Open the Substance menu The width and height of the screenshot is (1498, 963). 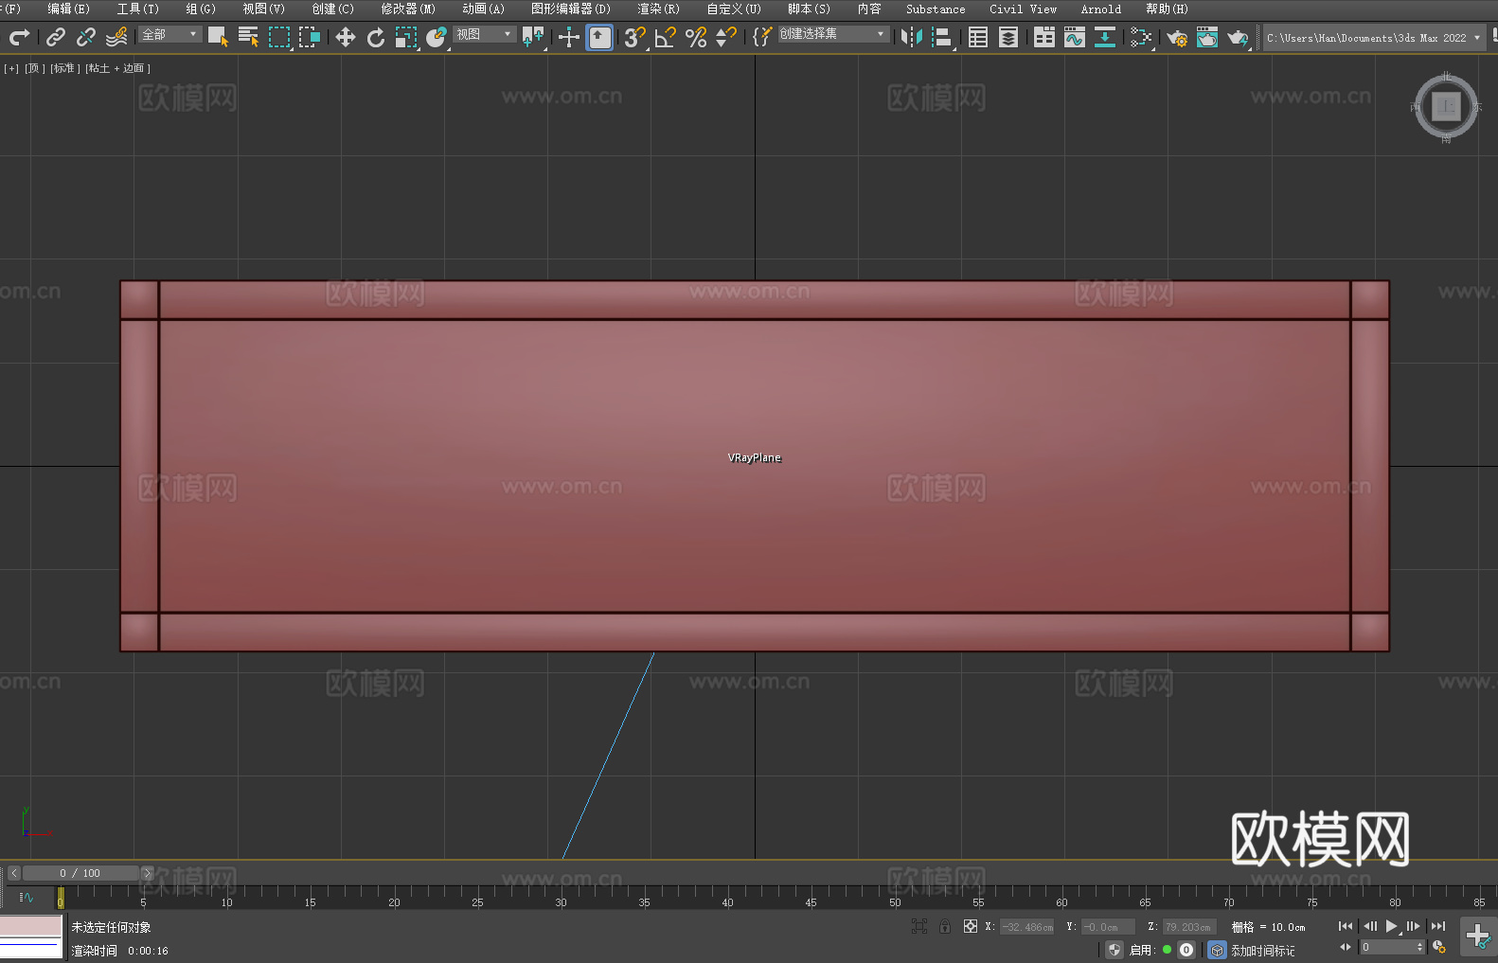click(x=936, y=9)
